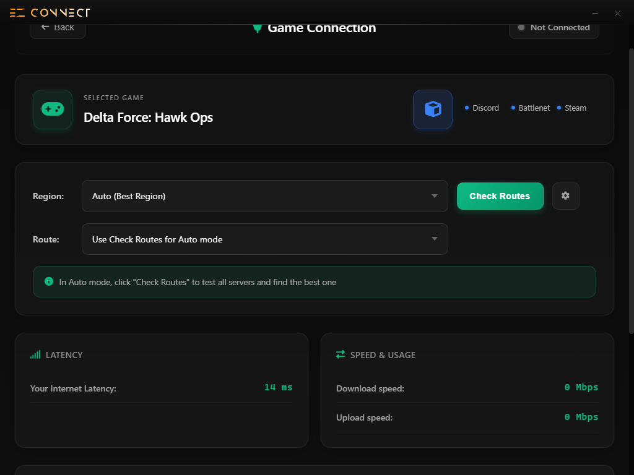Click the info icon in Auto mode notice

click(x=49, y=281)
